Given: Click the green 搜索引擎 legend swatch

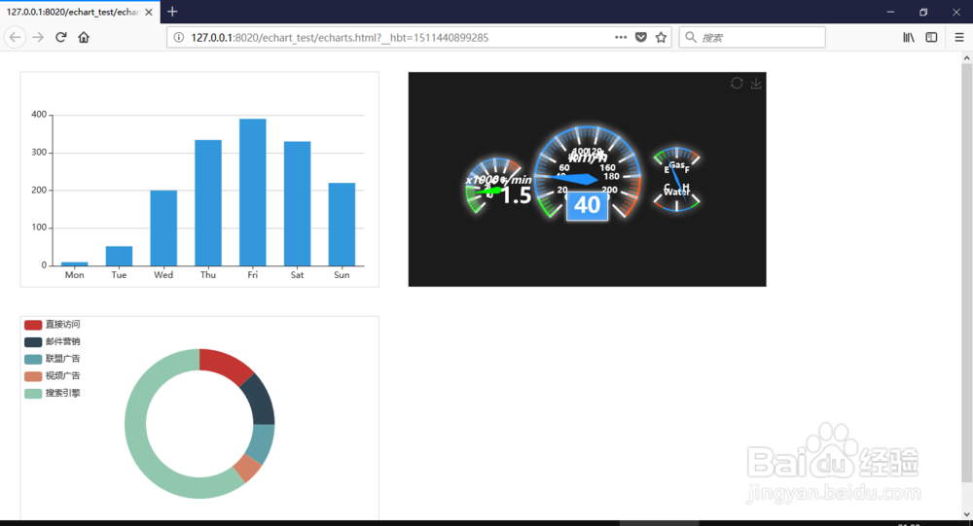Looking at the screenshot, I should tap(33, 393).
